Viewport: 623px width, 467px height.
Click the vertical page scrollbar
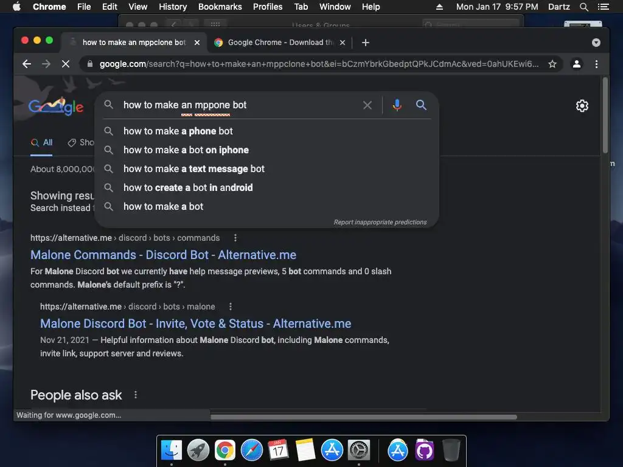[605, 115]
